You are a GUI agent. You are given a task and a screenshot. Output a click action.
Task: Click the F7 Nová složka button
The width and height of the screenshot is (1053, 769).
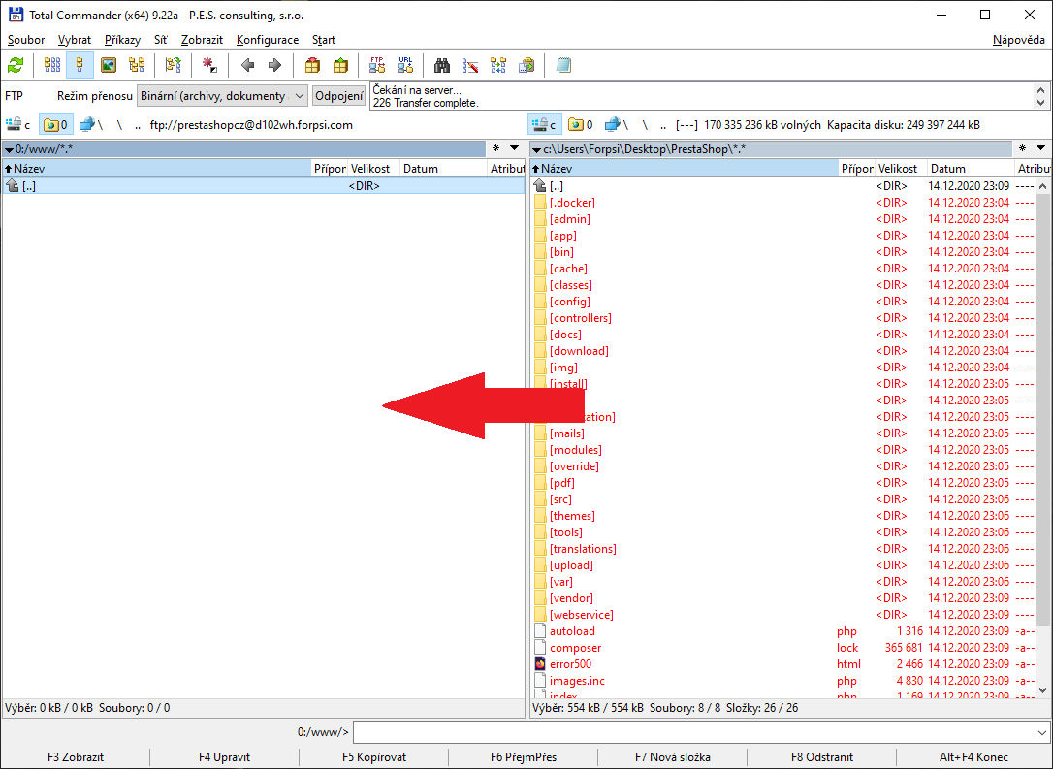click(x=672, y=757)
